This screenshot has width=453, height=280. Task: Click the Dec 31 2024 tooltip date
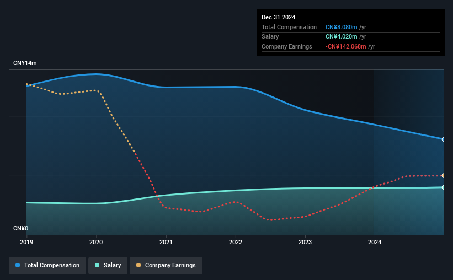coord(278,17)
